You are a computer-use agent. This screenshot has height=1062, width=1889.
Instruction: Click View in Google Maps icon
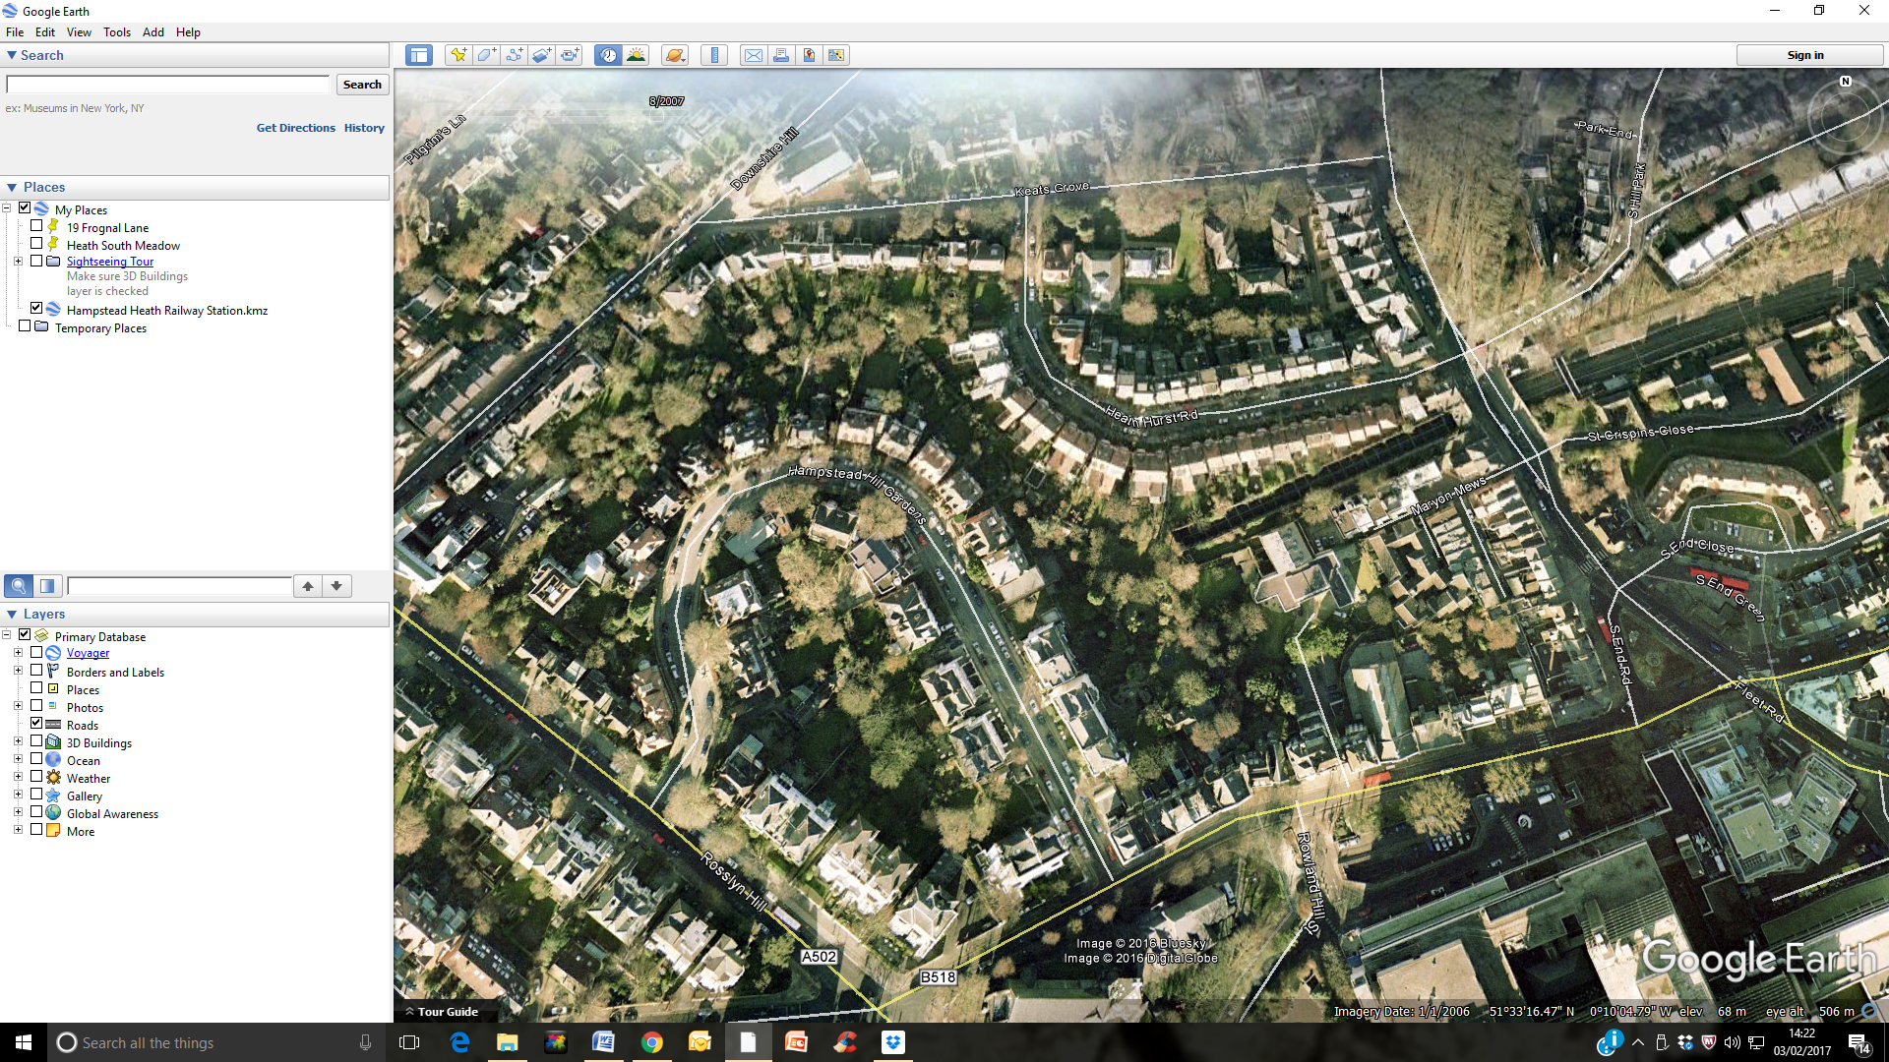pos(836,55)
